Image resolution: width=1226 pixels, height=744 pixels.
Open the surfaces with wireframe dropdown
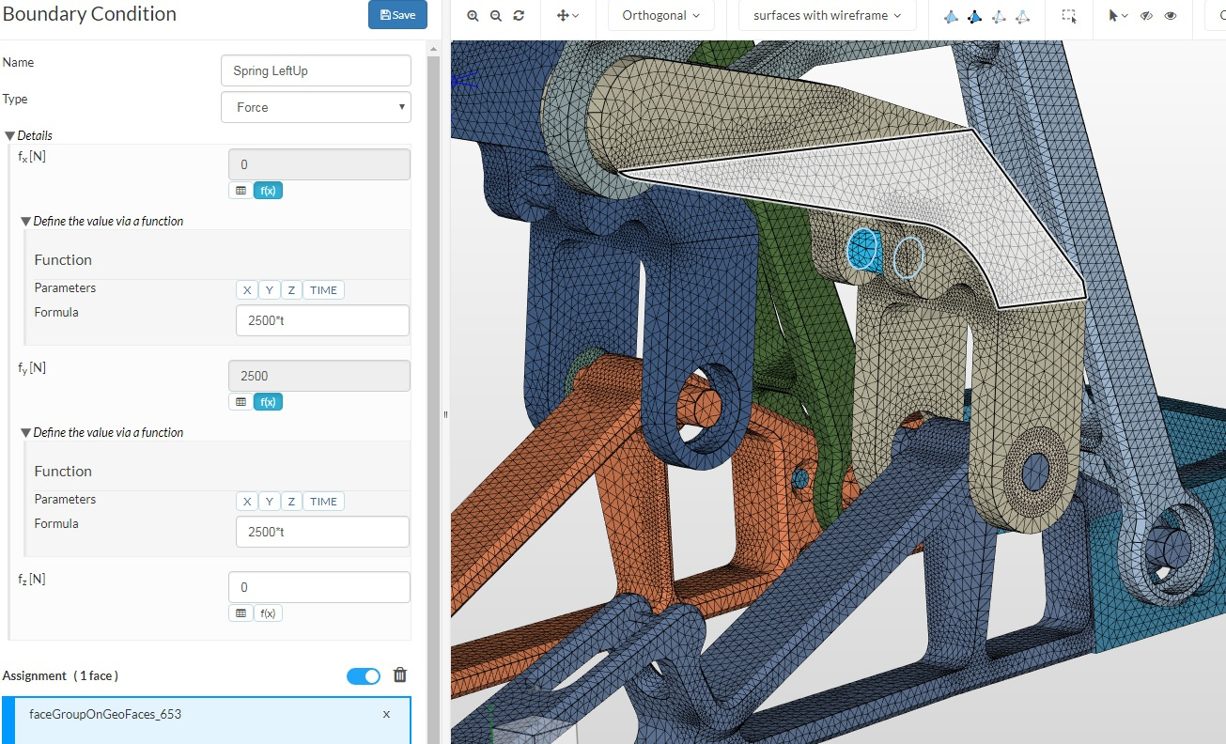pyautogui.click(x=827, y=16)
